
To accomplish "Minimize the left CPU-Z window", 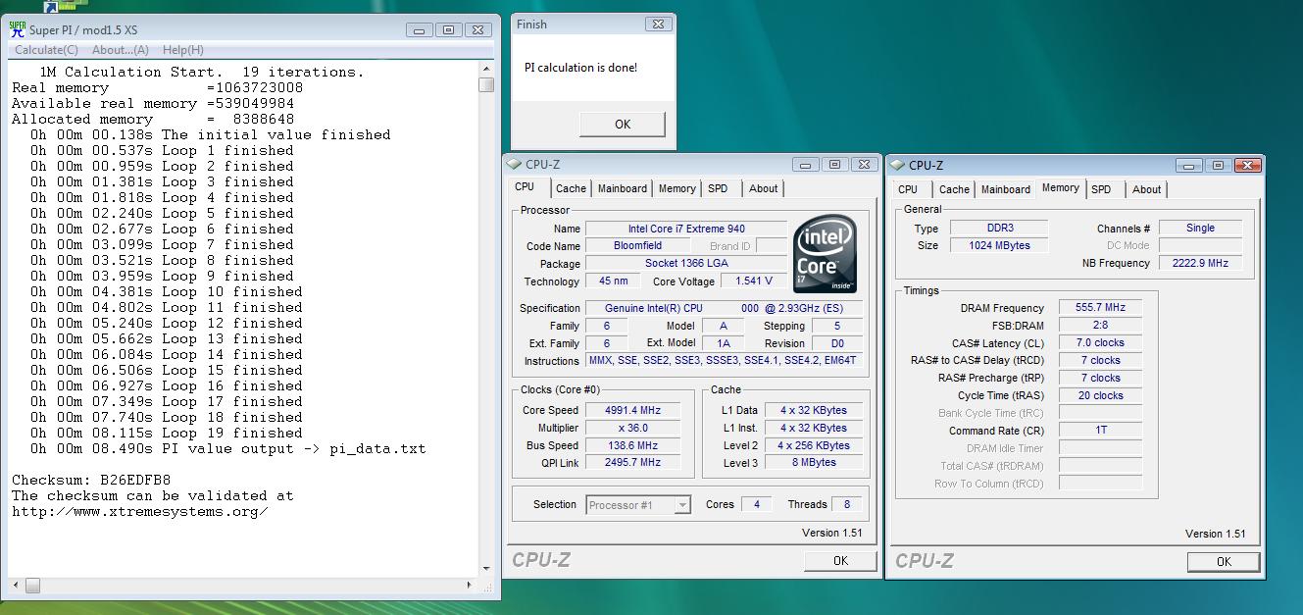I will tap(805, 165).
